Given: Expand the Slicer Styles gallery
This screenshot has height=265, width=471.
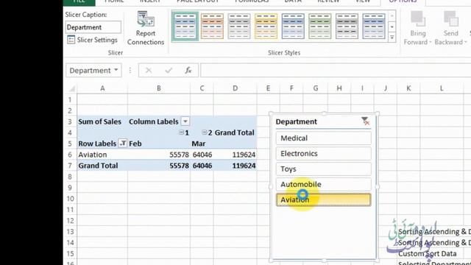Looking at the screenshot, I should [x=392, y=38].
